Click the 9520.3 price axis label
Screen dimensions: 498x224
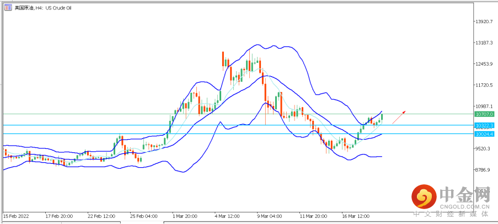[x=483, y=149]
